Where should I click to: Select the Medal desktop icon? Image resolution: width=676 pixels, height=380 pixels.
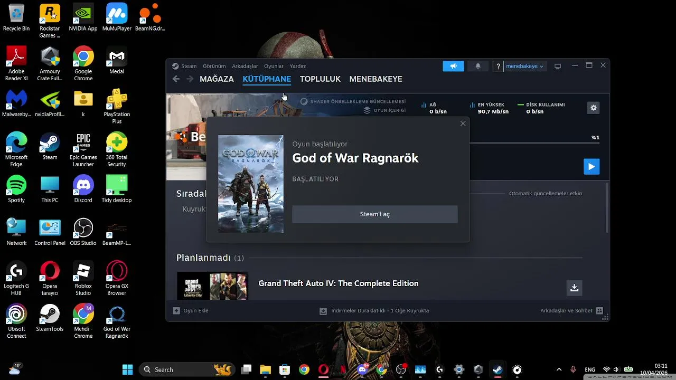click(x=117, y=61)
